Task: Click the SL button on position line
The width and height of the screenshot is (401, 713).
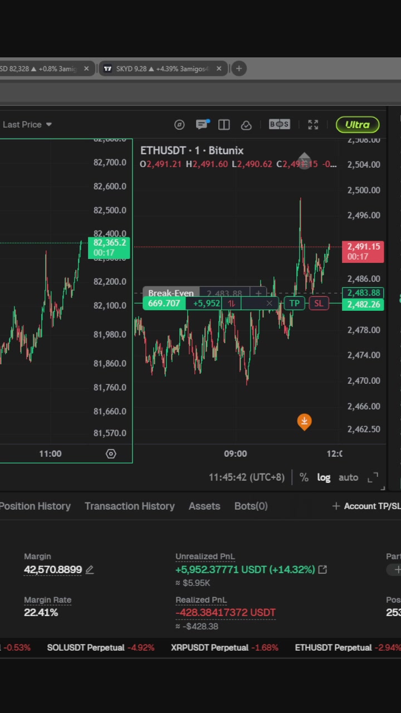Action: [319, 304]
